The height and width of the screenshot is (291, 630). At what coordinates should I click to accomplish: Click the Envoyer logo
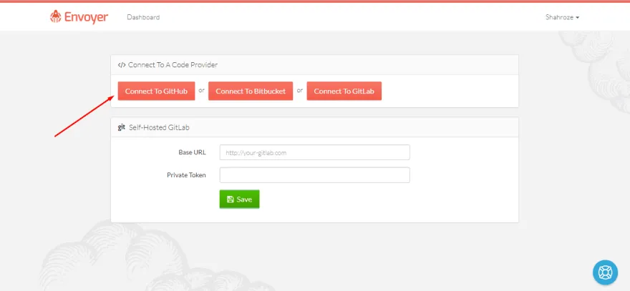[79, 17]
